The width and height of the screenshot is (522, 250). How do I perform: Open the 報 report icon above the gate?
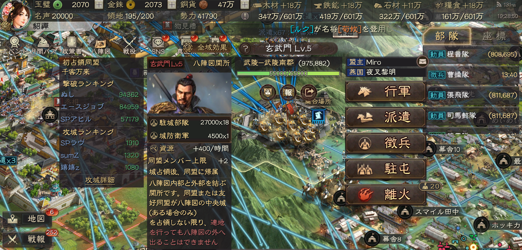click(x=288, y=93)
